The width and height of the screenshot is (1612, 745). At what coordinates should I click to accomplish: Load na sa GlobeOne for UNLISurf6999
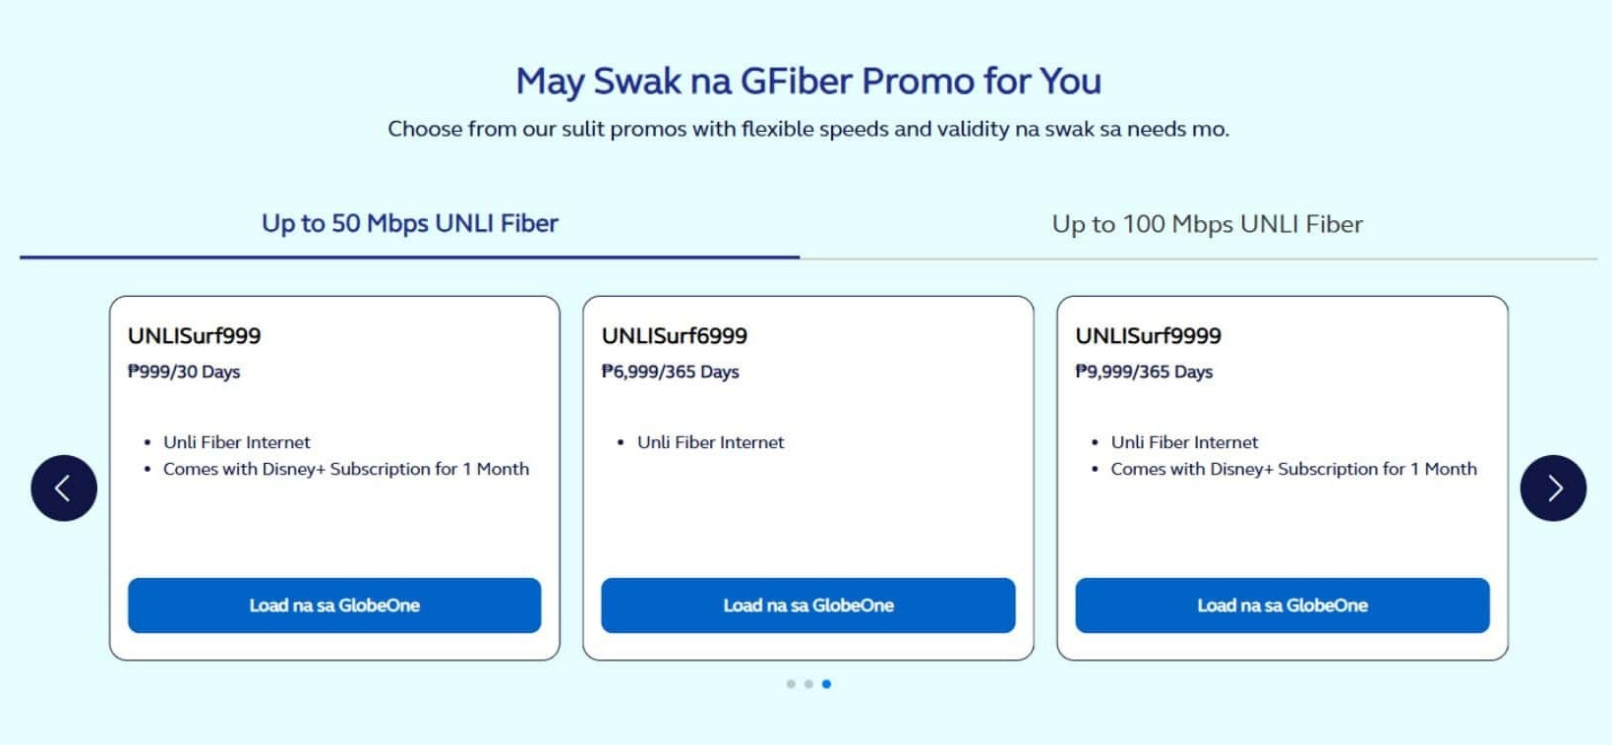[808, 605]
